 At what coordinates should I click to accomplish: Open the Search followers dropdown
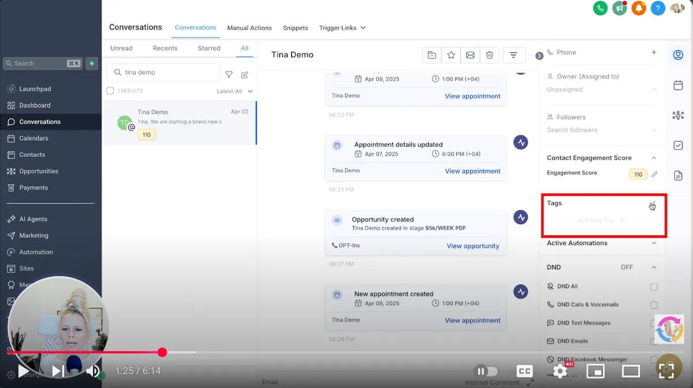pos(602,130)
